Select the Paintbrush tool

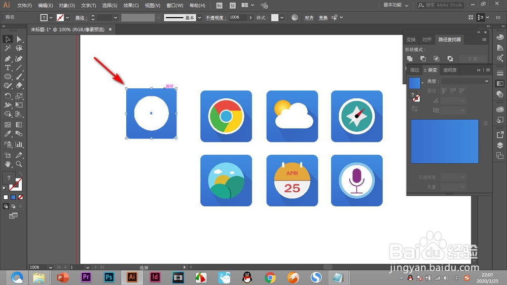pos(19,77)
